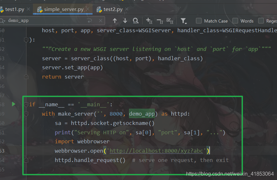The image size is (277, 180).
Task: Go to next search occurrence arrow
Action: [125, 21]
